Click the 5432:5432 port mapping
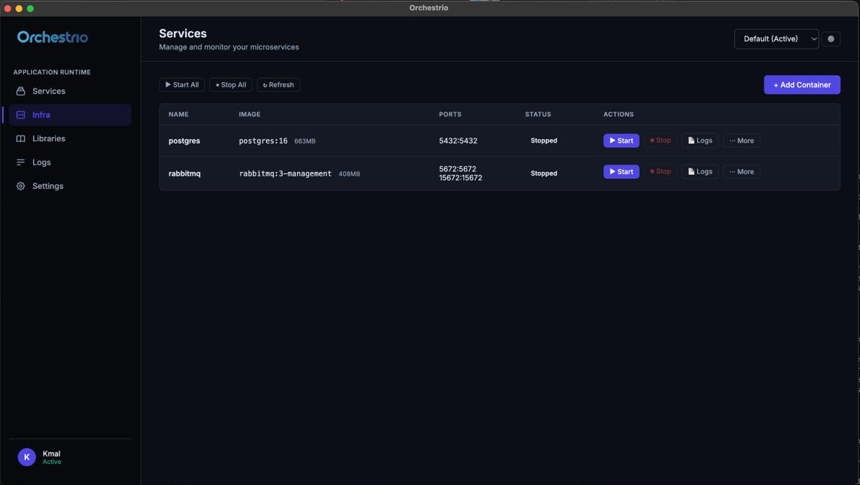Image resolution: width=860 pixels, height=485 pixels. (458, 141)
